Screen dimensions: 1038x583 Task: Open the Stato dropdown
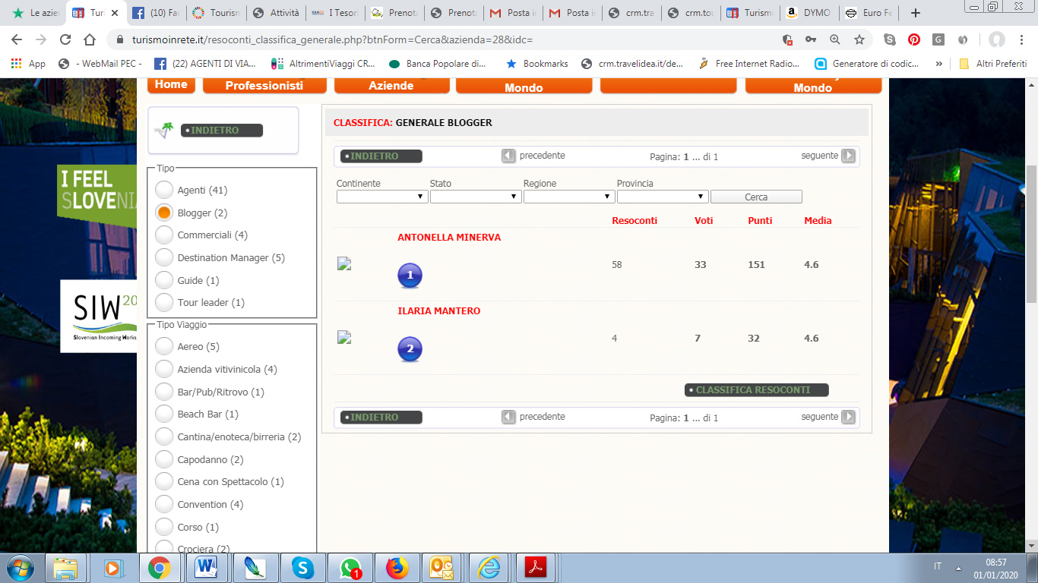[x=476, y=197]
